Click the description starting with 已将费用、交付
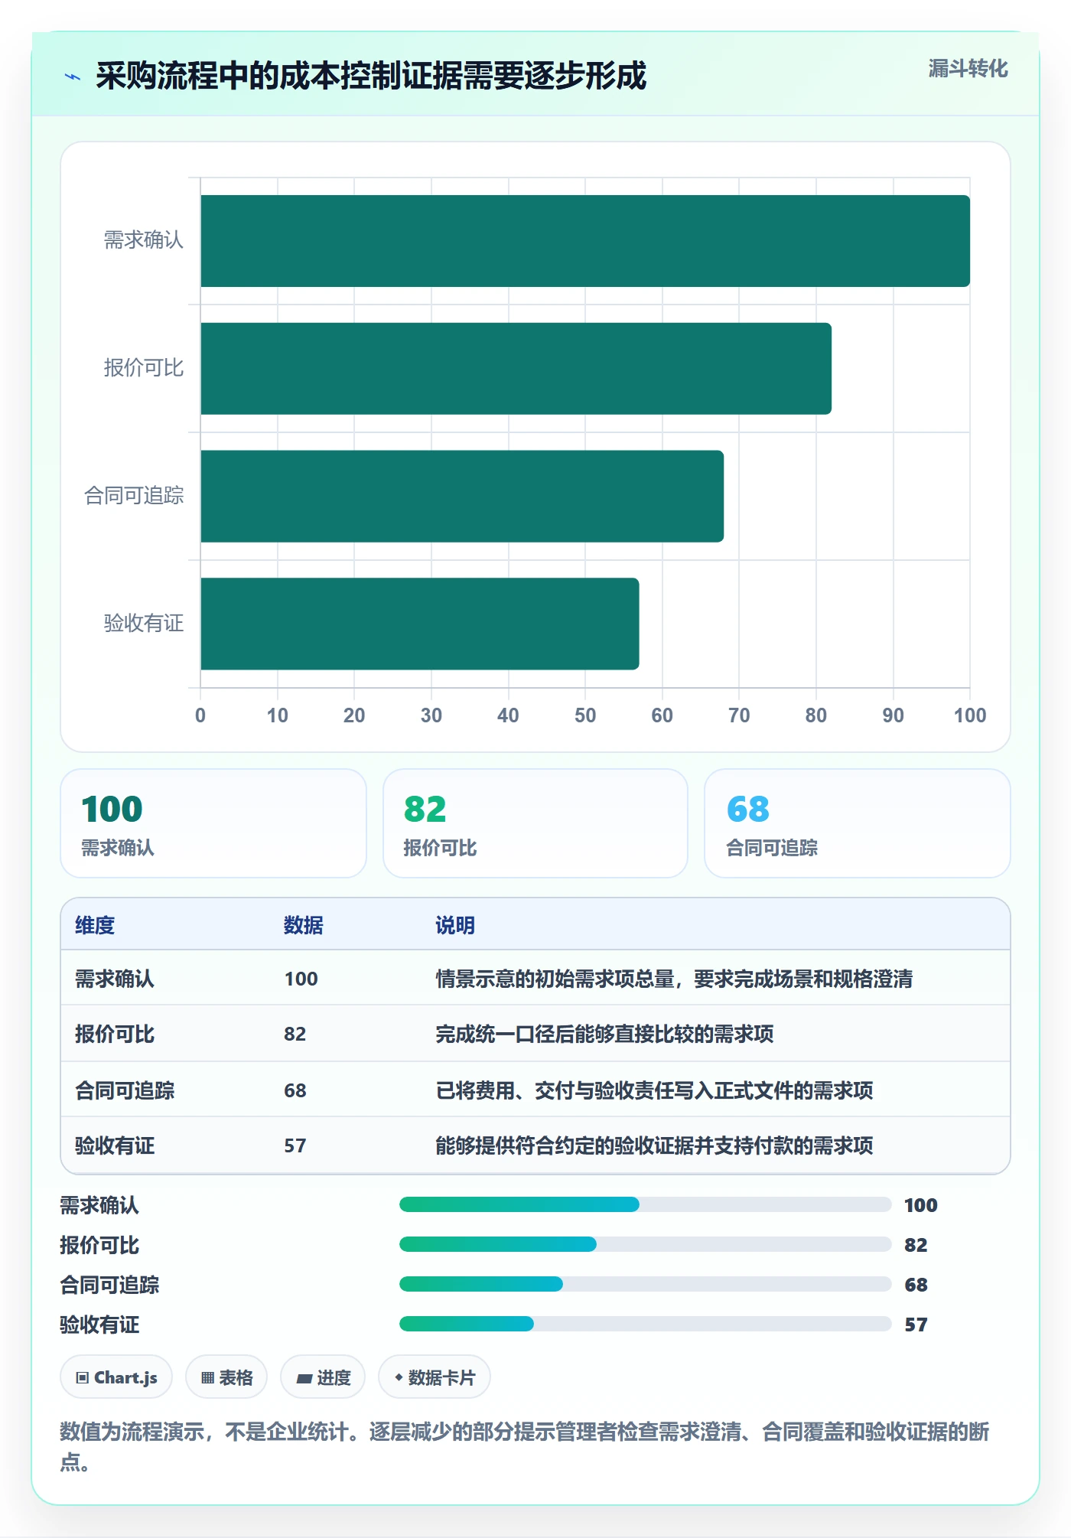The width and height of the screenshot is (1071, 1538). 654,1090
